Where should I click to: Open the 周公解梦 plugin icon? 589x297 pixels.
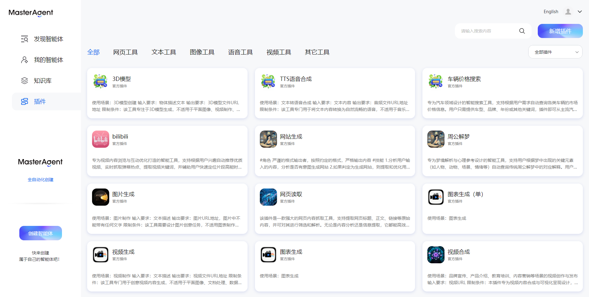tap(436, 139)
